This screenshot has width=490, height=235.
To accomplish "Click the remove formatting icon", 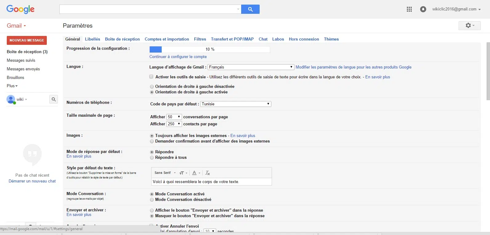I will click(x=208, y=173).
